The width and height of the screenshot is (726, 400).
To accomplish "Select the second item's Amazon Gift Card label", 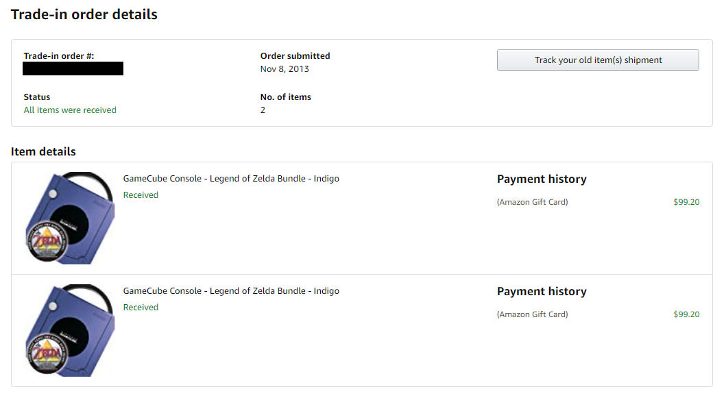I will pyautogui.click(x=533, y=314).
